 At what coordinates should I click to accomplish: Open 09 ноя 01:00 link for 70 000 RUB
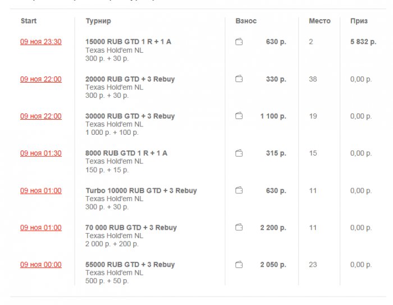pyautogui.click(x=41, y=227)
